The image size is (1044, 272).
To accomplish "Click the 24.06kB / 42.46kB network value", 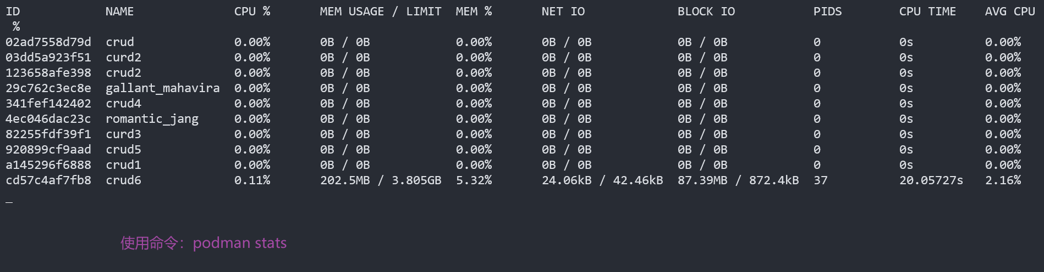I will pos(602,180).
